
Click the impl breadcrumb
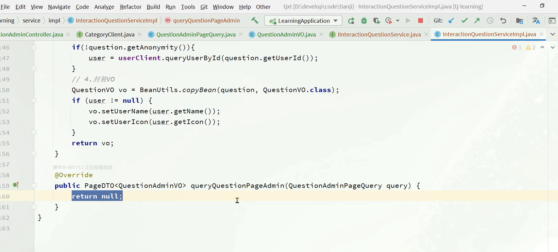[54, 20]
